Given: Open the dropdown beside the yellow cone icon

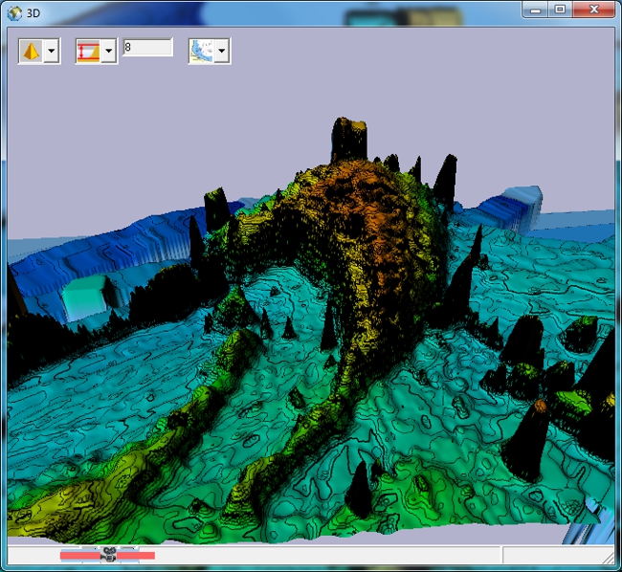Looking at the screenshot, I should click(52, 51).
